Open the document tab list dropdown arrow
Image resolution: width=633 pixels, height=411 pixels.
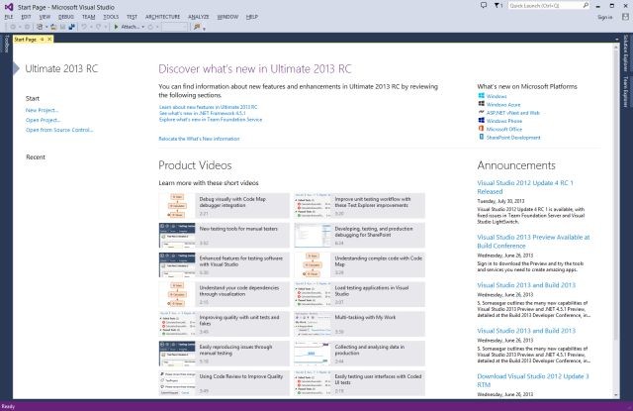tap(616, 40)
